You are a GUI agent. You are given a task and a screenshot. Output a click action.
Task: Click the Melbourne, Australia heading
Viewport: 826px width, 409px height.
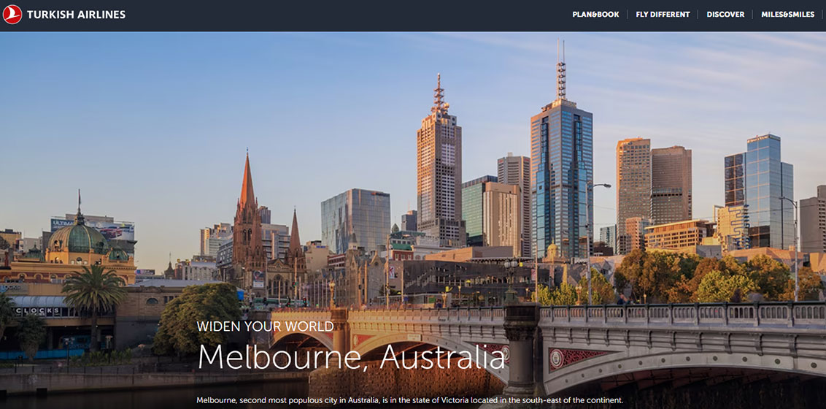[351, 357]
